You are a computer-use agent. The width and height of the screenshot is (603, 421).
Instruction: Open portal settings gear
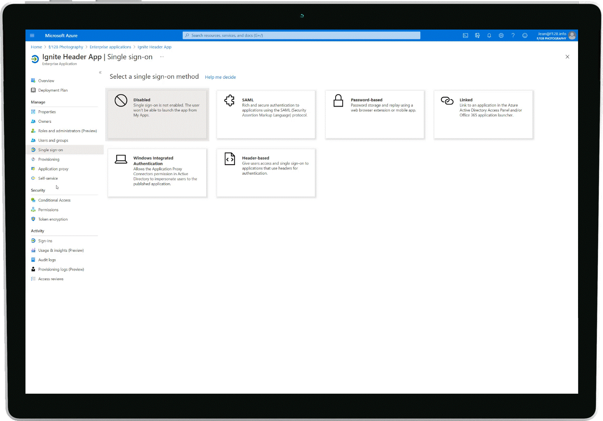point(501,35)
